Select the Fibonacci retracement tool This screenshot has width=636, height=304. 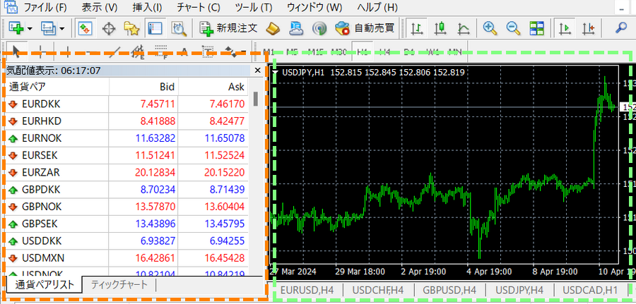162,51
